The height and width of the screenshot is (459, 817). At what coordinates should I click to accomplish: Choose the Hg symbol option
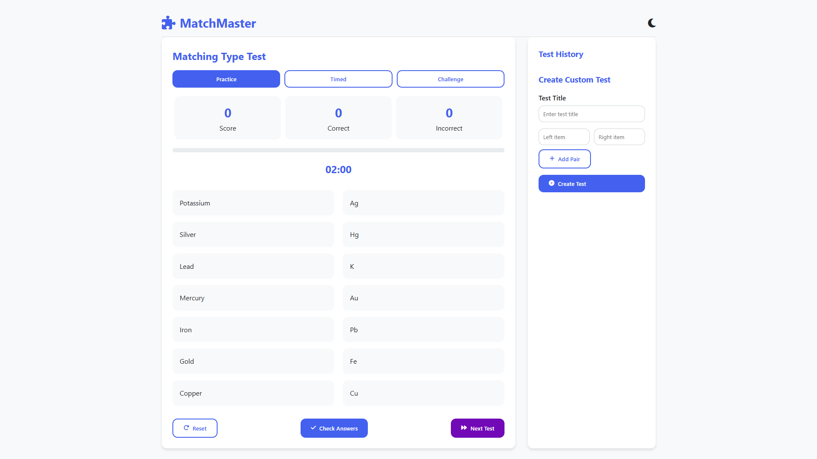[423, 234]
